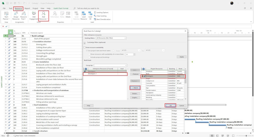Open the Group by dropdown
Image resolution: width=254 pixels, height=137 pixels.
coord(110,65)
